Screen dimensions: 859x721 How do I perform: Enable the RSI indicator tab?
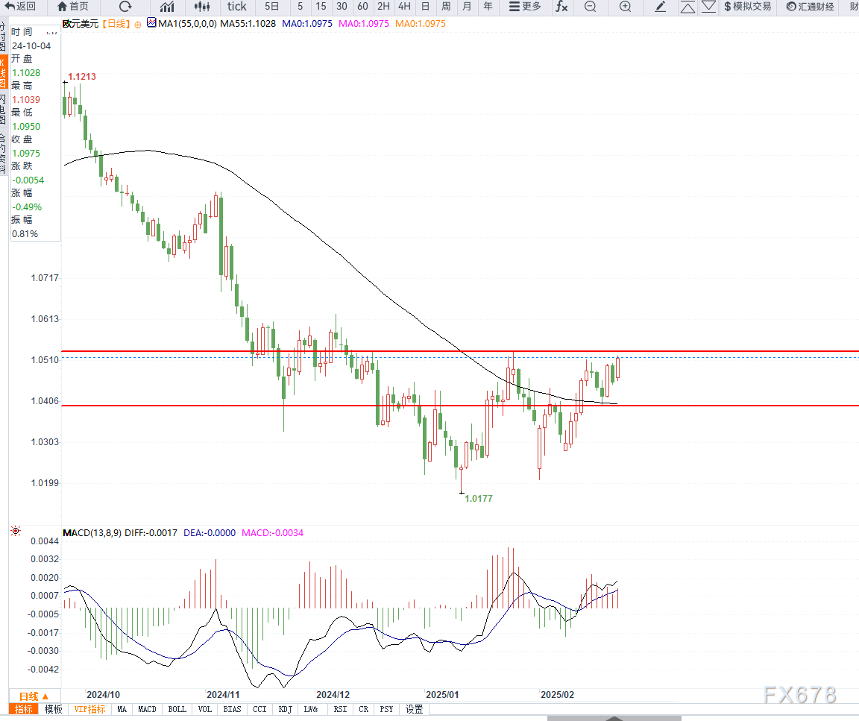click(340, 709)
